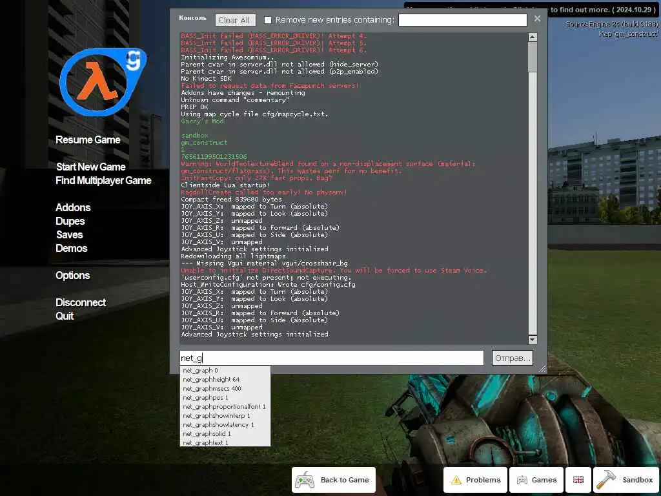The width and height of the screenshot is (661, 496).
Task: Close the console window
Action: pos(537,19)
